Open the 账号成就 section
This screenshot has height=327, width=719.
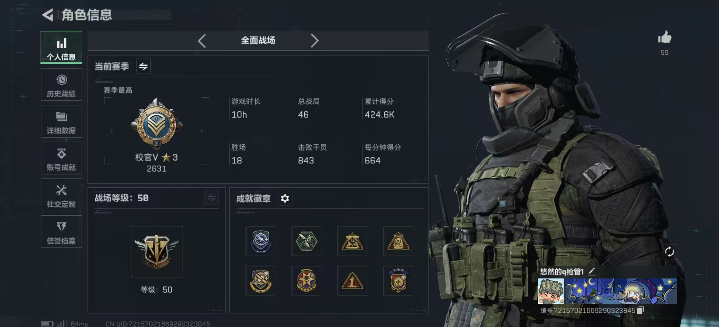tap(61, 158)
